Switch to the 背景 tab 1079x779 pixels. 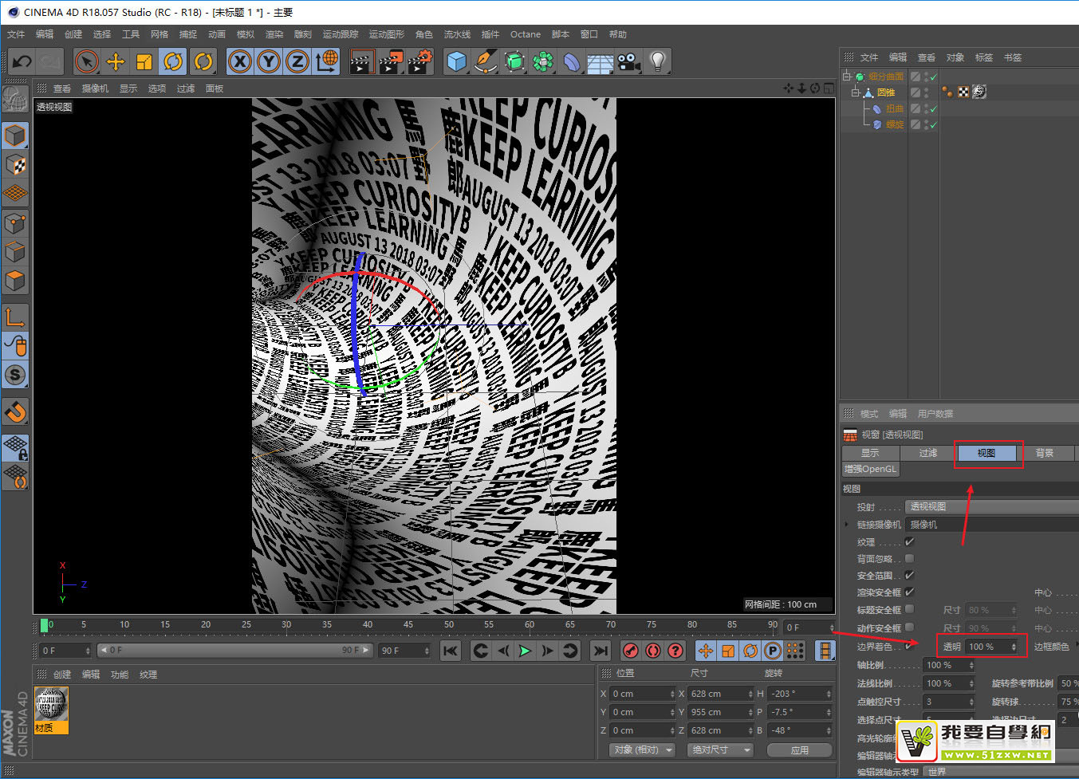pos(1044,453)
